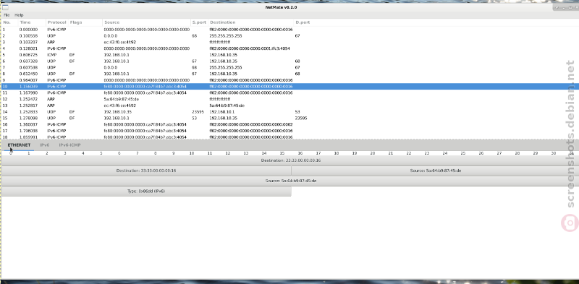Click the full-width Destination 33:33:00:00:00:16 field bar
This screenshot has width=579, height=284.
(x=290, y=160)
